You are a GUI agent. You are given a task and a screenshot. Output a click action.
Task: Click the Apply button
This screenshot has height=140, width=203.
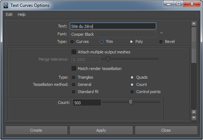click(101, 130)
